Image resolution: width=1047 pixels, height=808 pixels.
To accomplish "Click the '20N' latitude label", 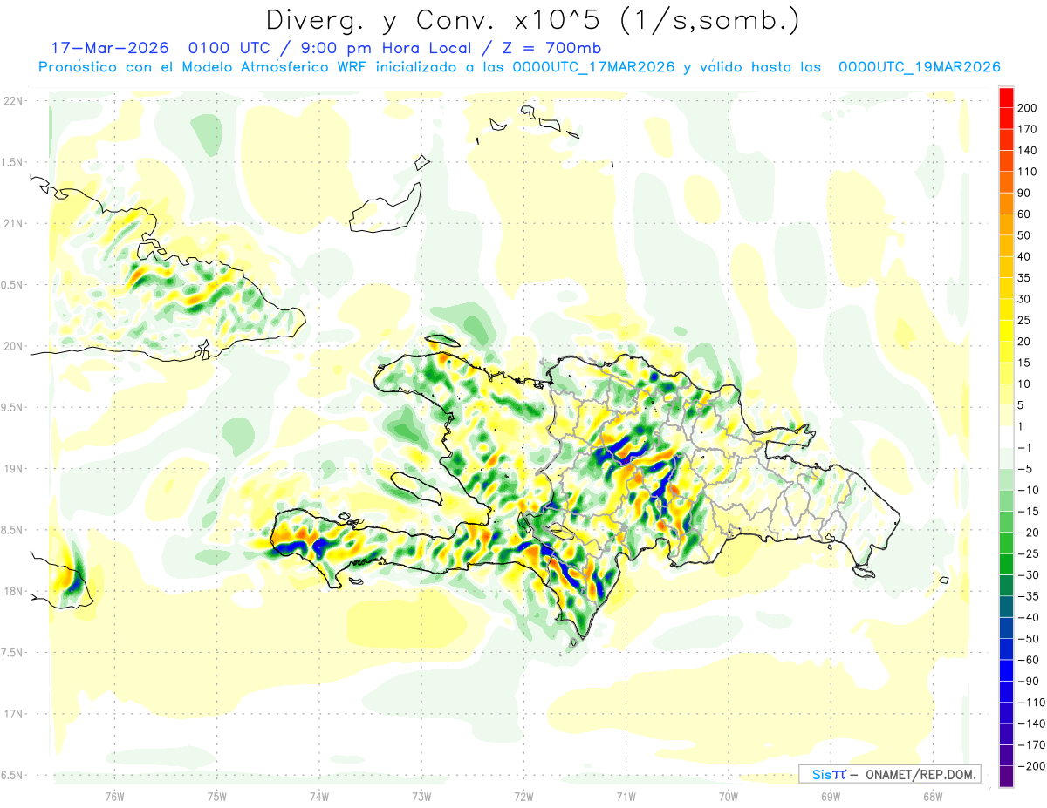I will click(x=14, y=346).
